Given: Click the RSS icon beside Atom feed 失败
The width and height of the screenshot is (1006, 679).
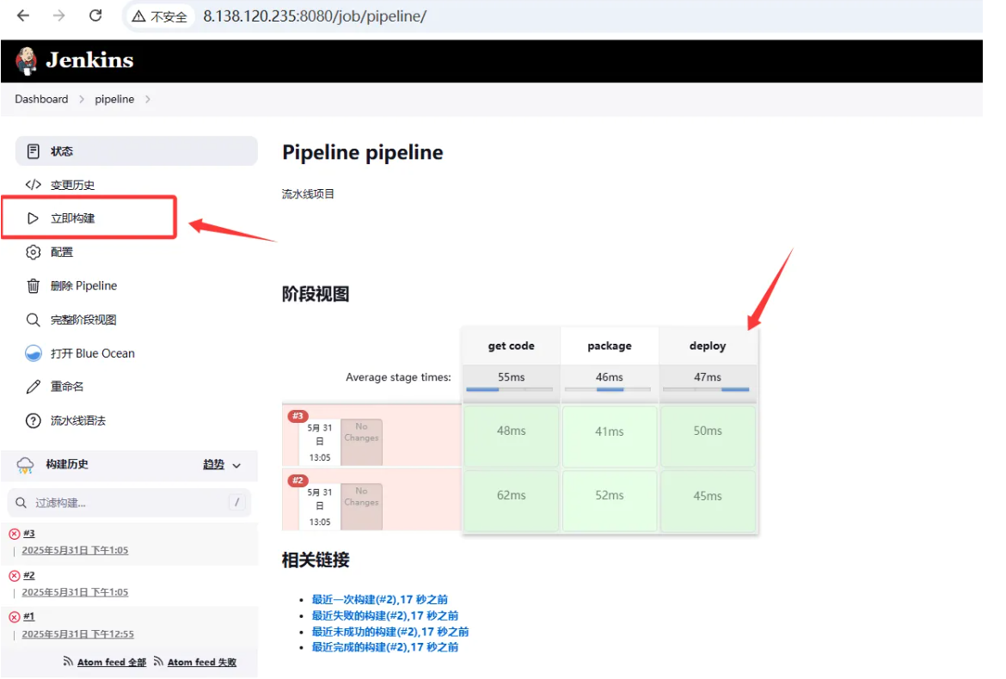Looking at the screenshot, I should tap(158, 661).
